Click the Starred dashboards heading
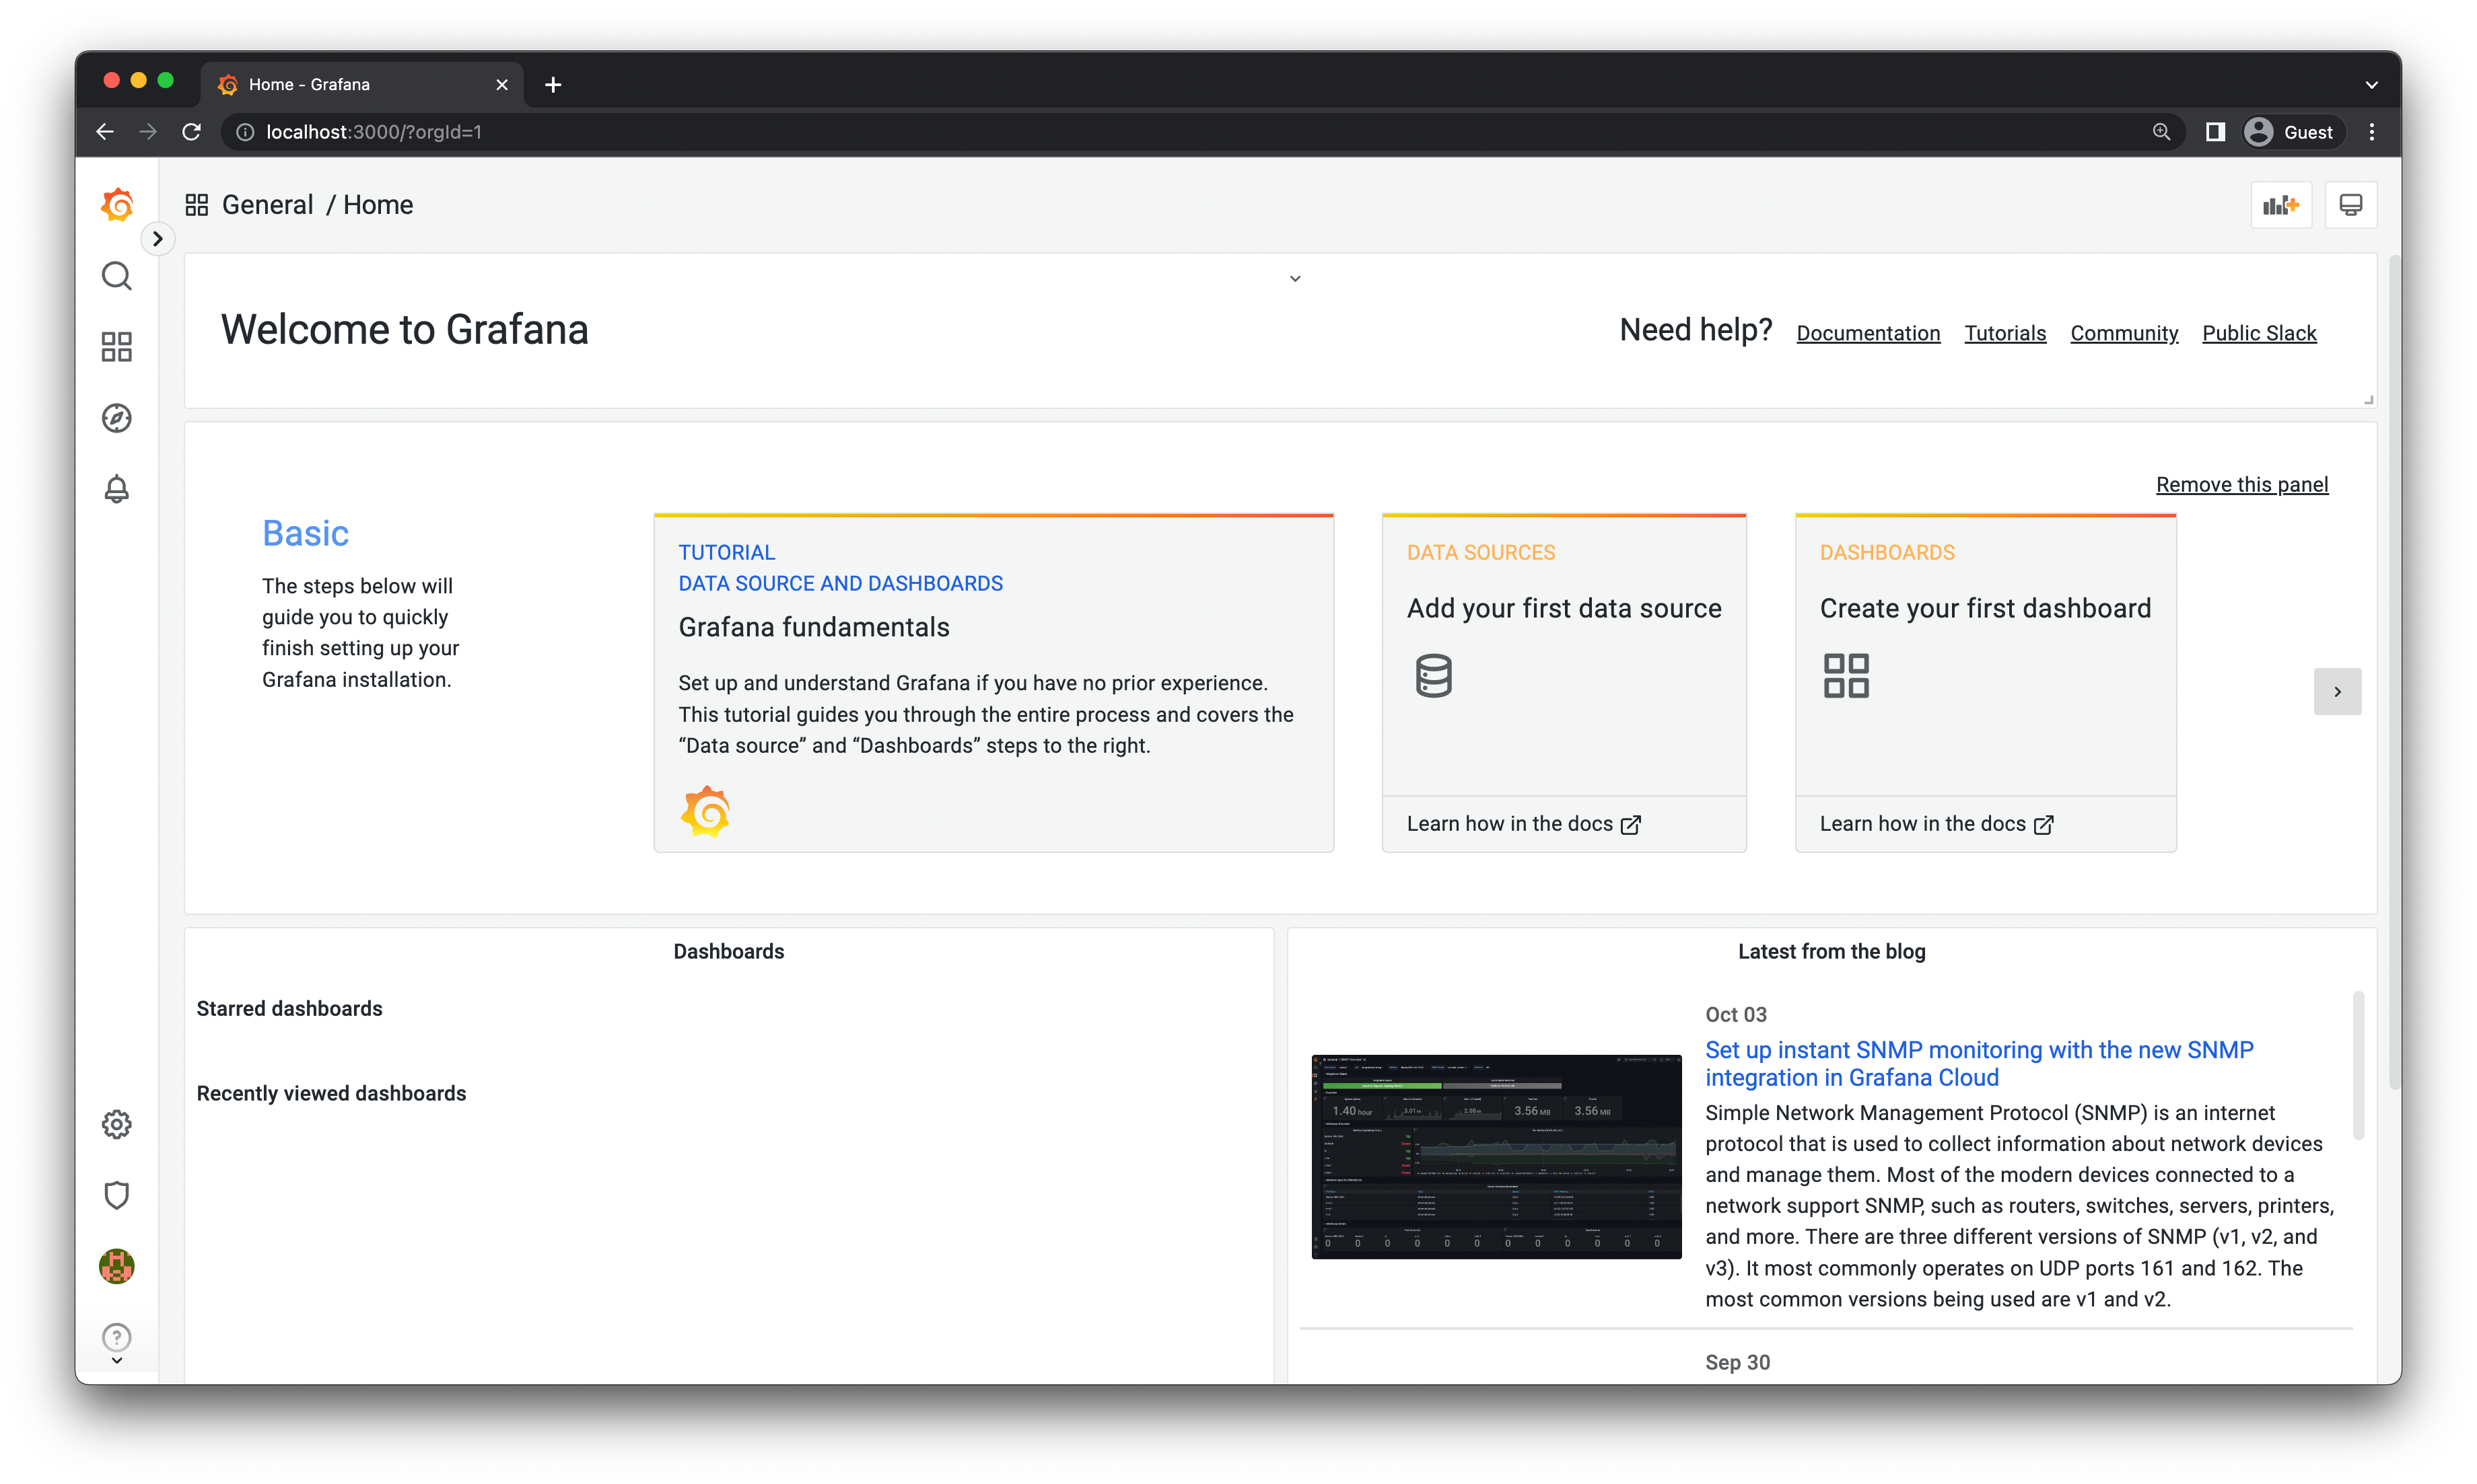This screenshot has width=2477, height=1484. pos(289,1008)
